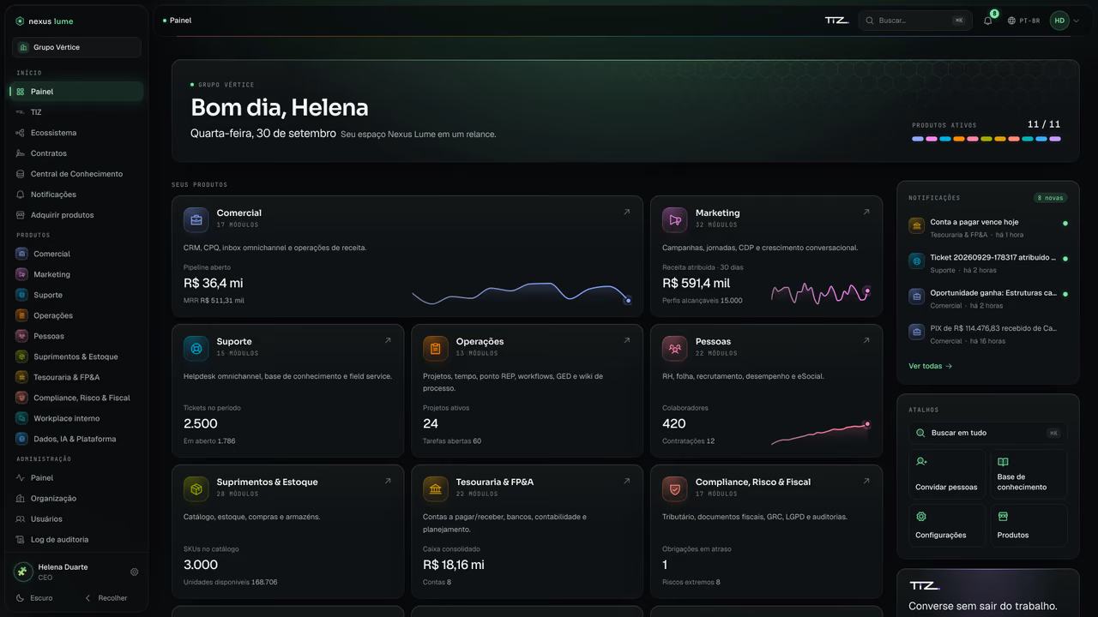Open Central de Conhecimento in the sidebar
Viewport: 1098px width, 617px height.
tap(77, 174)
